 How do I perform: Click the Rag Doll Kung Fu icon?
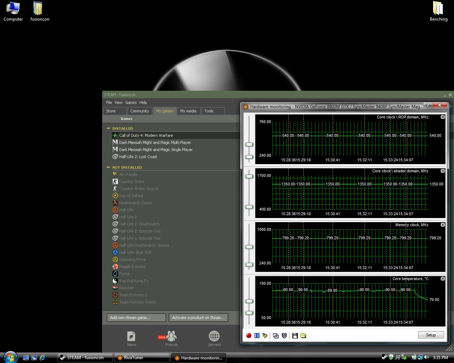tap(115, 281)
